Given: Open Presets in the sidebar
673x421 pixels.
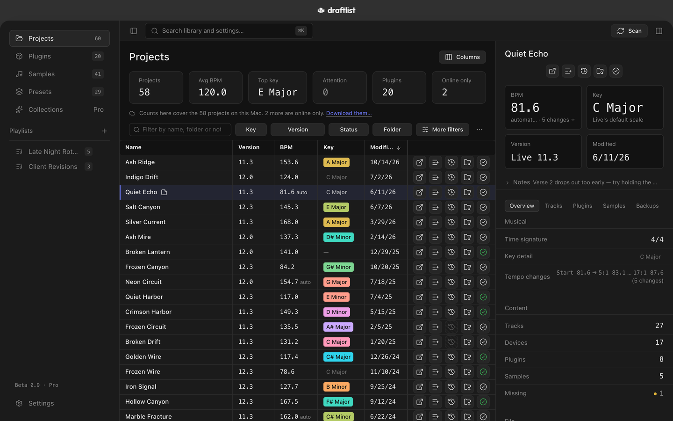Looking at the screenshot, I should click(x=59, y=92).
